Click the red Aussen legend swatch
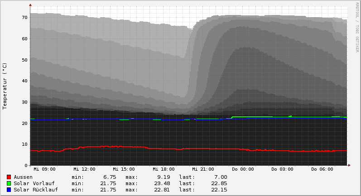 coord(9,177)
